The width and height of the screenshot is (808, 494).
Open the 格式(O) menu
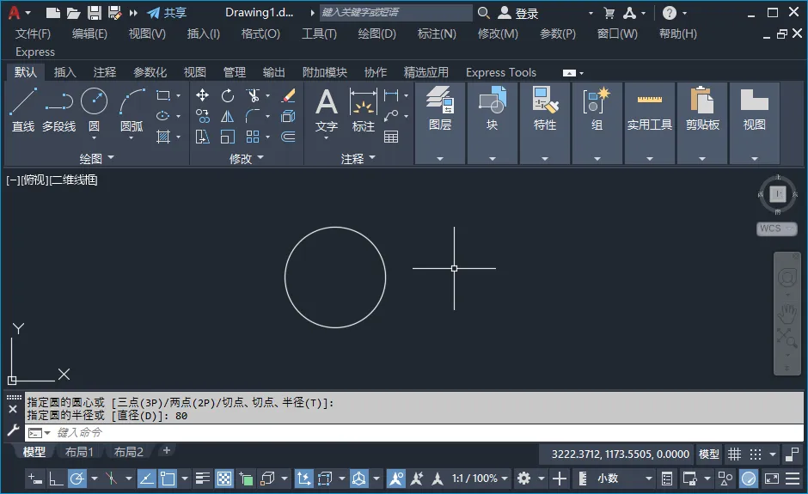tap(260, 34)
